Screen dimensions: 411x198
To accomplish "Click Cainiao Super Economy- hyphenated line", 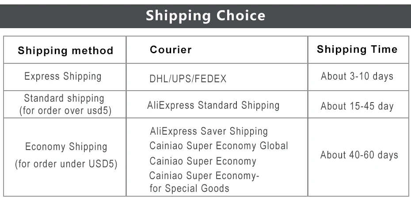I will tap(204, 176).
